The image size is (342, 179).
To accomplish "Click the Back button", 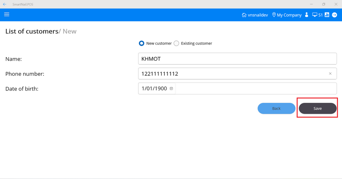I will click(x=276, y=109).
